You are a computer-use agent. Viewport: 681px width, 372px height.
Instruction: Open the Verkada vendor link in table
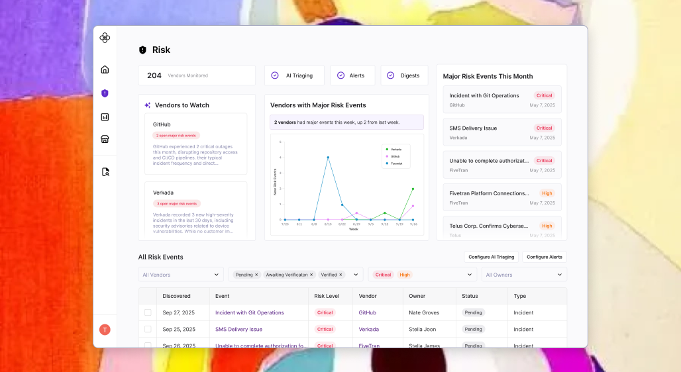pyautogui.click(x=368, y=329)
